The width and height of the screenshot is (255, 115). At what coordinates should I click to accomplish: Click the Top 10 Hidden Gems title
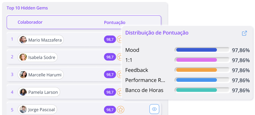27,8
